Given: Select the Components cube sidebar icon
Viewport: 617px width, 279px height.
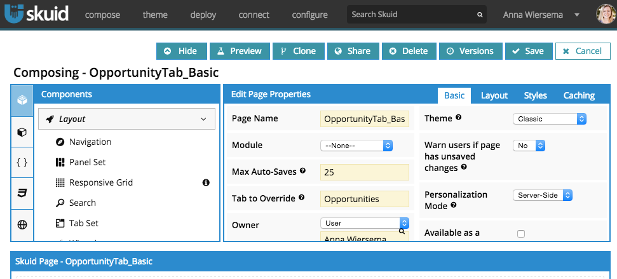Looking at the screenshot, I should [22, 100].
